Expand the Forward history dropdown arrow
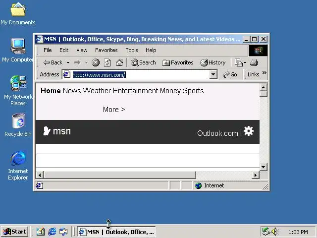The image size is (317, 238). pos(87,63)
